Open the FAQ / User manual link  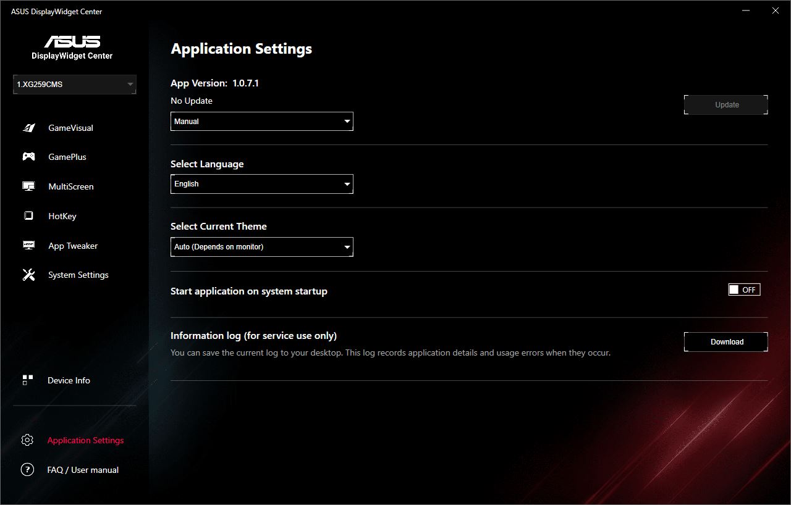tap(83, 470)
